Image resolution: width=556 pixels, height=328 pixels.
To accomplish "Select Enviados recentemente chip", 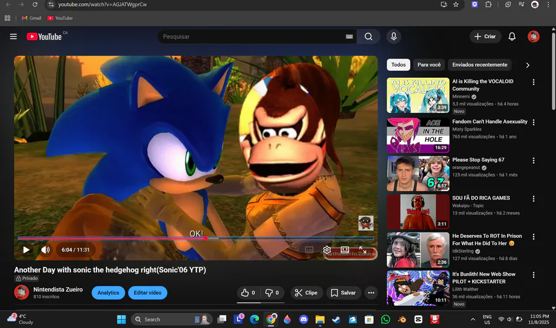I will tap(480, 64).
